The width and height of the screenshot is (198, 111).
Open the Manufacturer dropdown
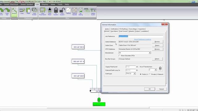click(150, 53)
